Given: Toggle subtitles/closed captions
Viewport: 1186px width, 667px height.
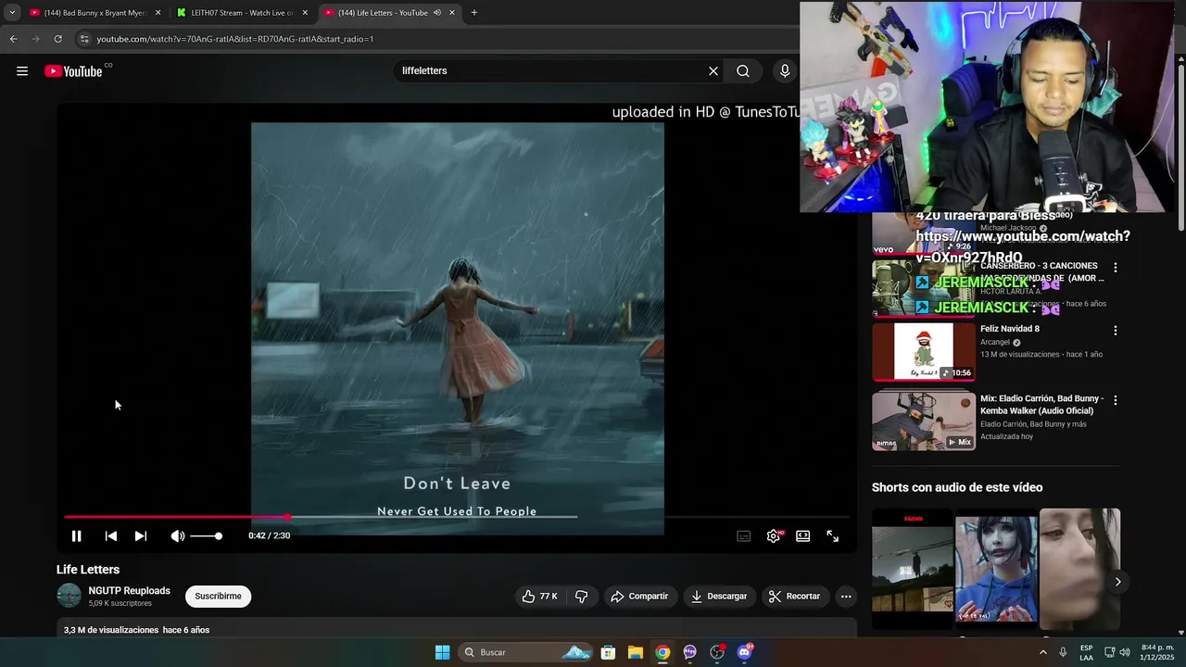Looking at the screenshot, I should pos(743,536).
